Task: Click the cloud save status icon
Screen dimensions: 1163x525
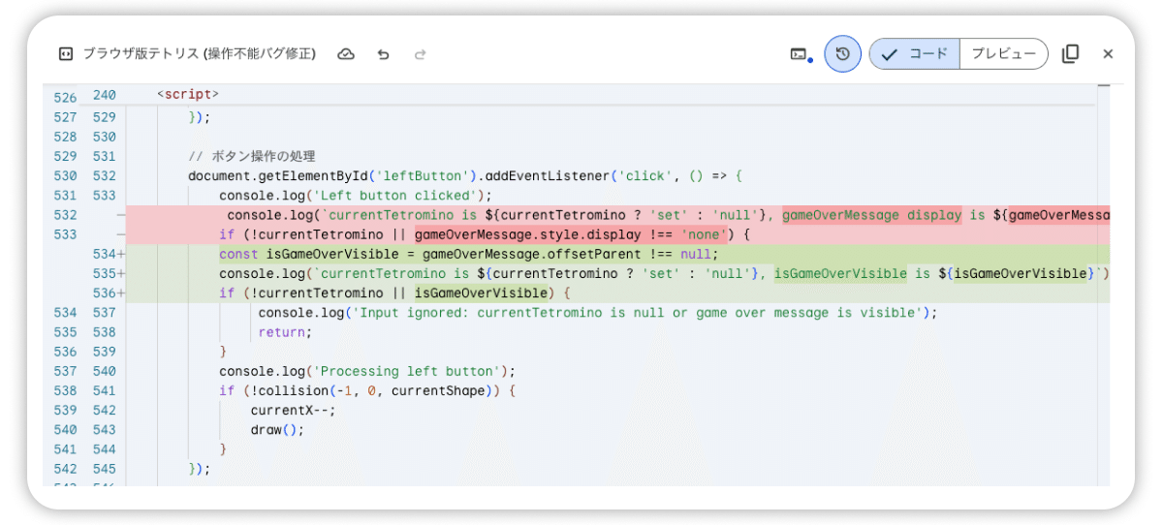Action: click(x=346, y=54)
